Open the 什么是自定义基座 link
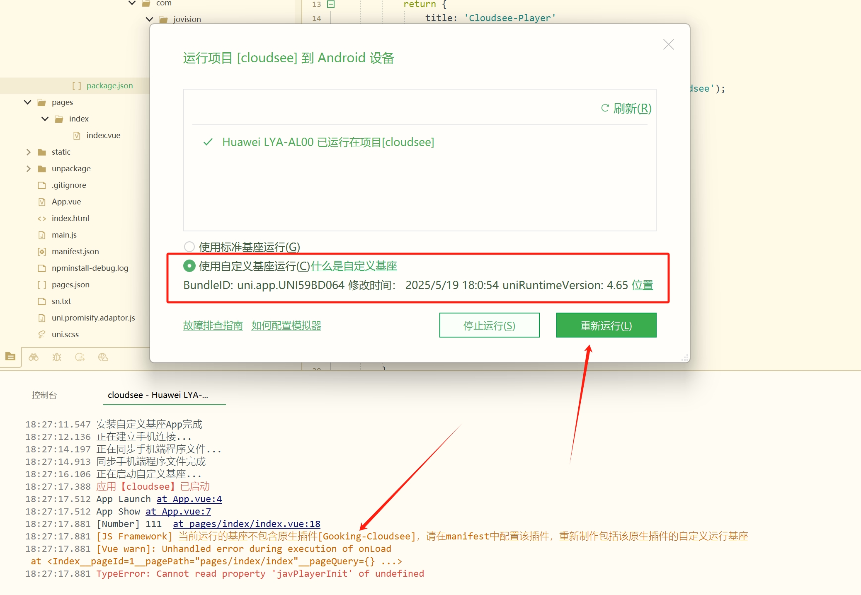This screenshot has height=595, width=861. click(x=354, y=266)
